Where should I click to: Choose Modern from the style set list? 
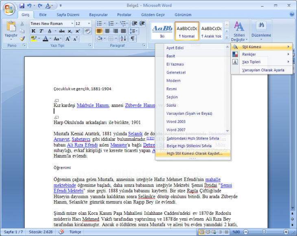tap(173, 81)
